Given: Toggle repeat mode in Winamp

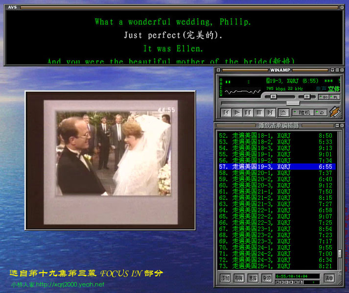Looking at the screenshot, I should pyautogui.click(x=321, y=113).
